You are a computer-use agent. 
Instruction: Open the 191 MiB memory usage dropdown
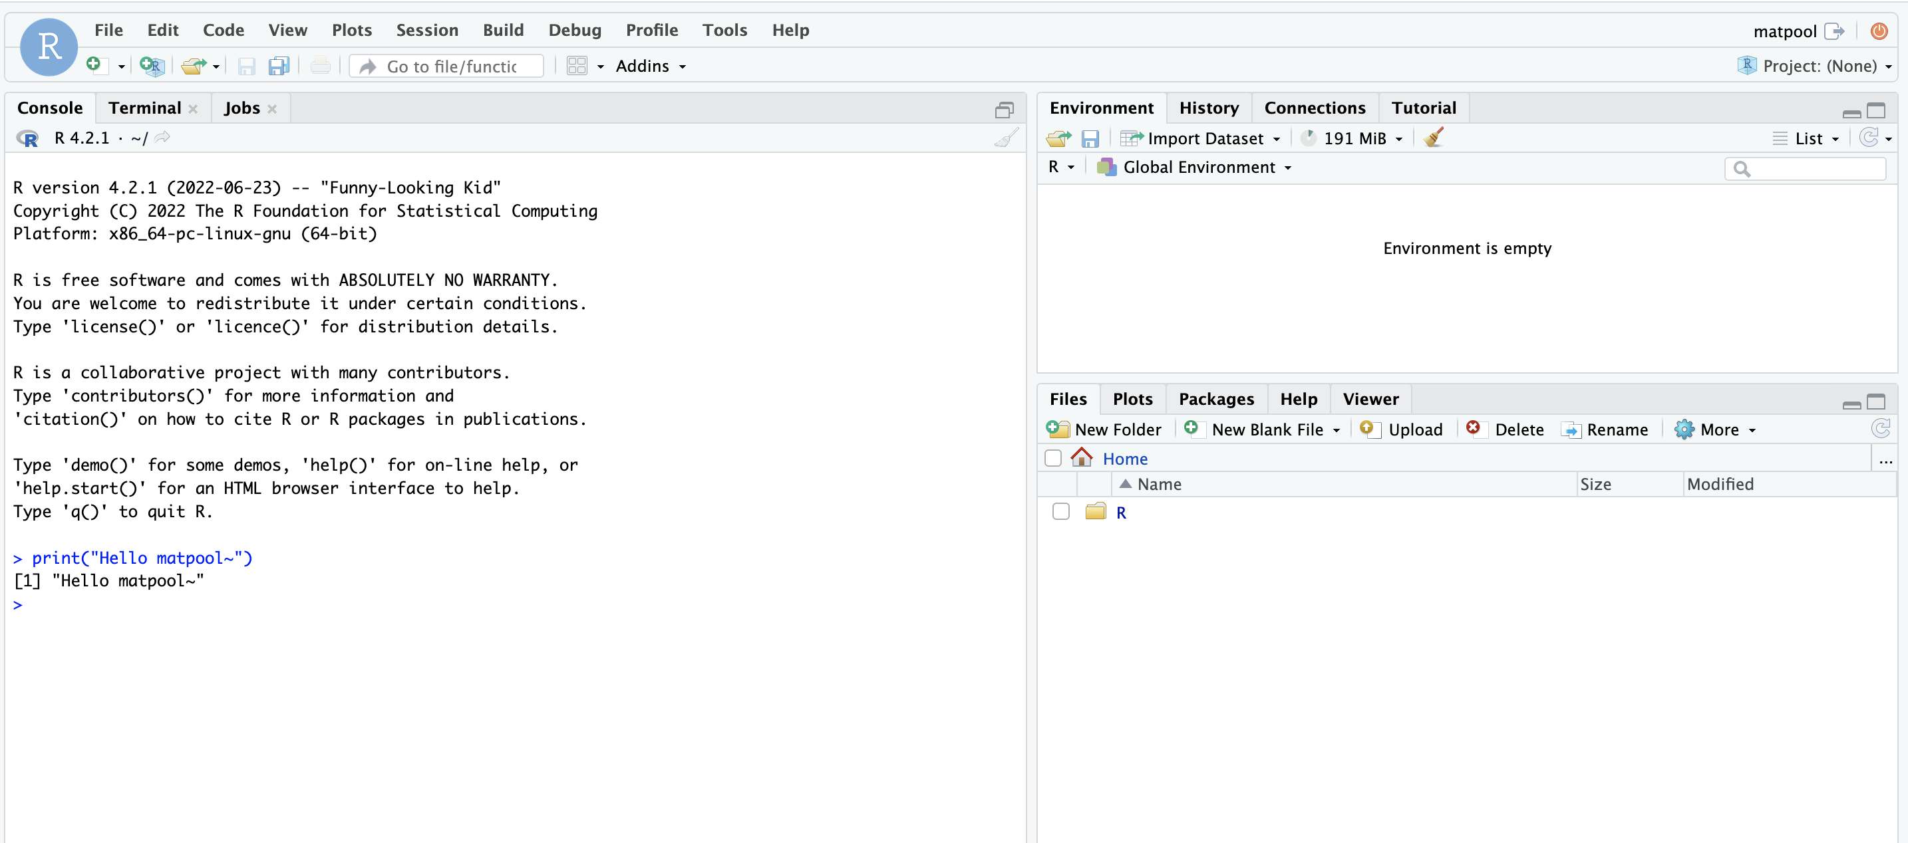1352,138
